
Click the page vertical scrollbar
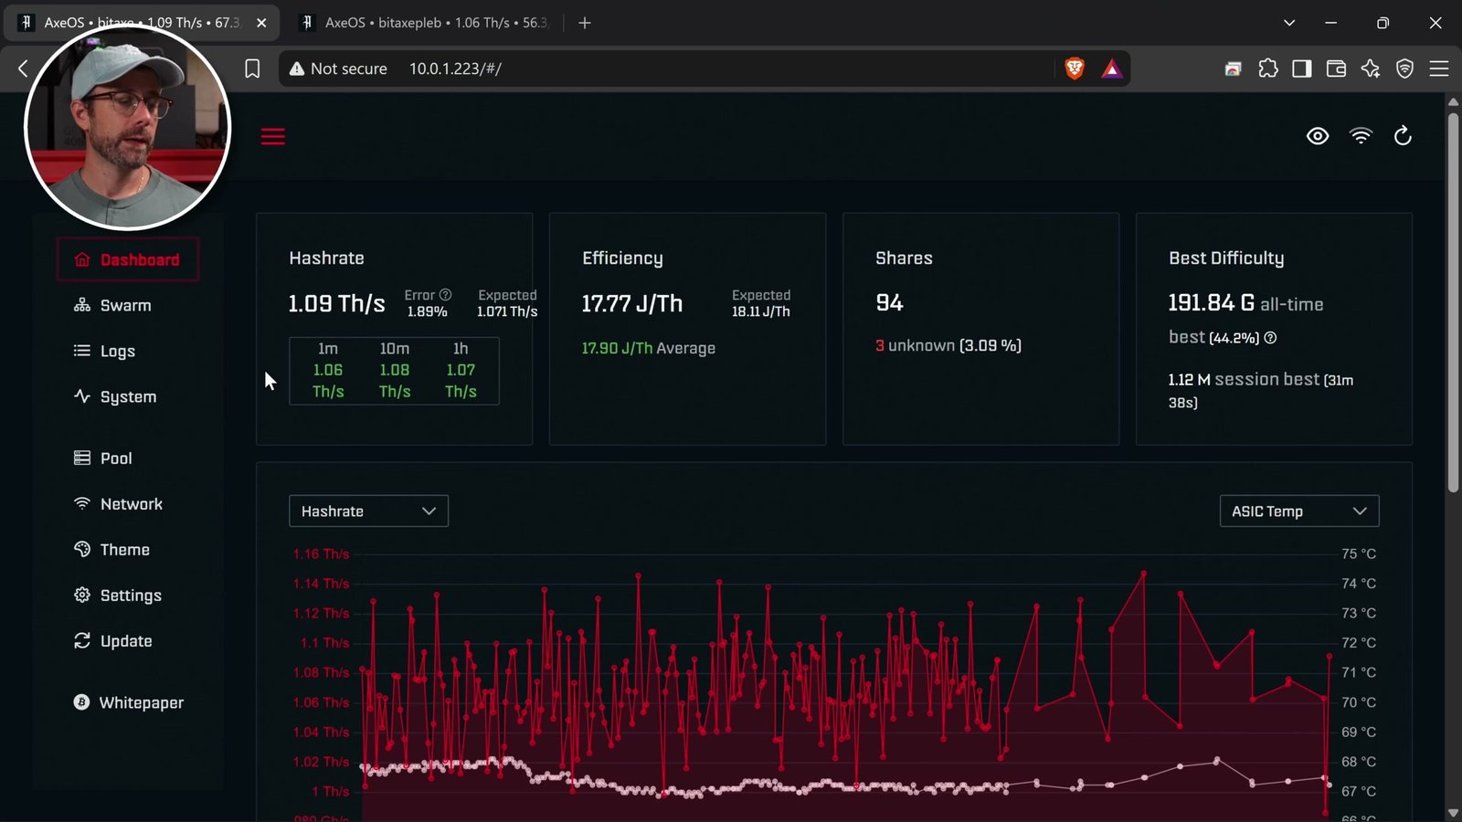click(1453, 301)
